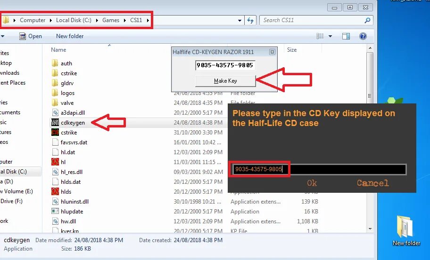Select the cstrike folder icon

click(x=55, y=73)
